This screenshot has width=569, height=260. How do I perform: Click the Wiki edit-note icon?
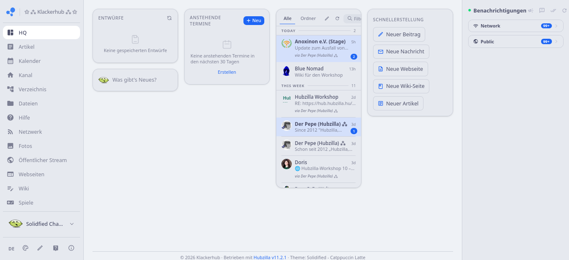[x=10, y=188]
